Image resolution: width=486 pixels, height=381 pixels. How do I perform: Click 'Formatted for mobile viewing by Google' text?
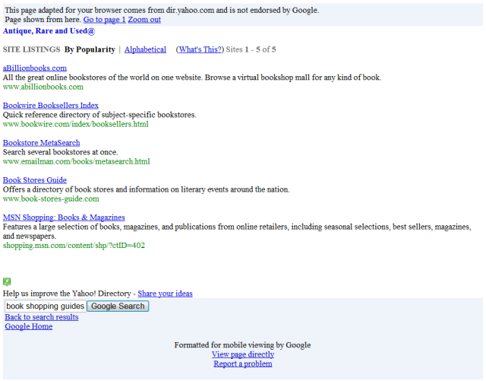(242, 345)
